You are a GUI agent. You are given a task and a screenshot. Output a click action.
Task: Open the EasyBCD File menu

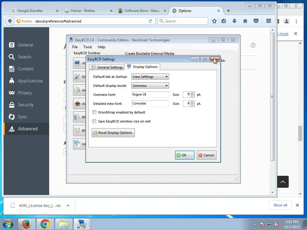tap(75, 47)
